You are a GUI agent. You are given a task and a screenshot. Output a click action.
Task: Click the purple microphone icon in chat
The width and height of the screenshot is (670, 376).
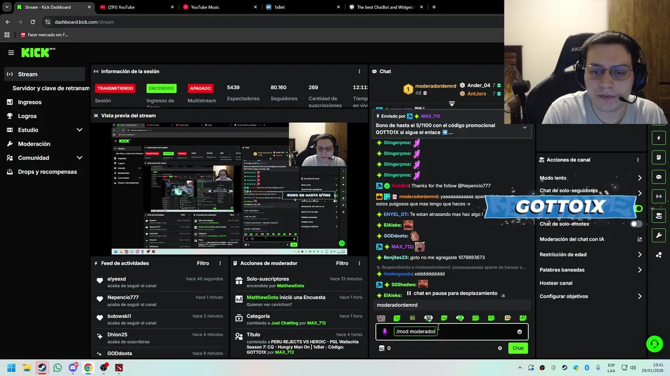pyautogui.click(x=385, y=332)
